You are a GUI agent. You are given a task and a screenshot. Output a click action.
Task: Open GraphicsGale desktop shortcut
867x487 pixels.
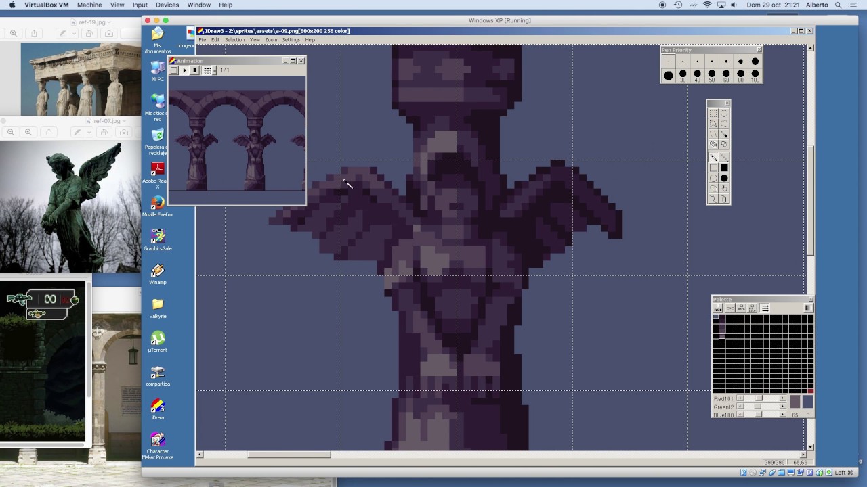click(x=157, y=240)
